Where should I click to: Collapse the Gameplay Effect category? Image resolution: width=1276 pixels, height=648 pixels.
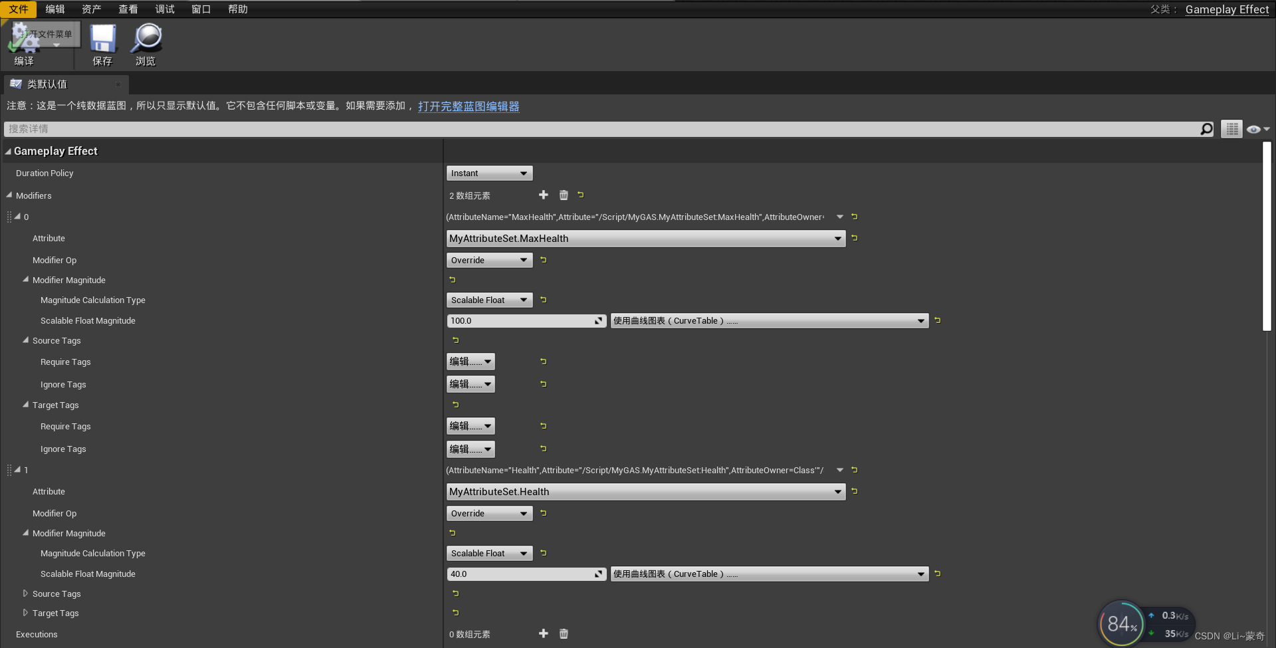(8, 152)
